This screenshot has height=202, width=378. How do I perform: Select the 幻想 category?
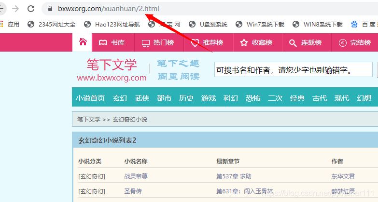(364, 98)
